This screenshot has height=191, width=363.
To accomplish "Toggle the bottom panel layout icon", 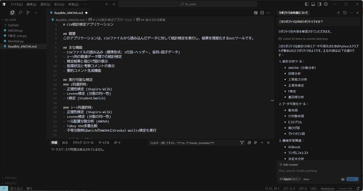I will (x=313, y=4).
